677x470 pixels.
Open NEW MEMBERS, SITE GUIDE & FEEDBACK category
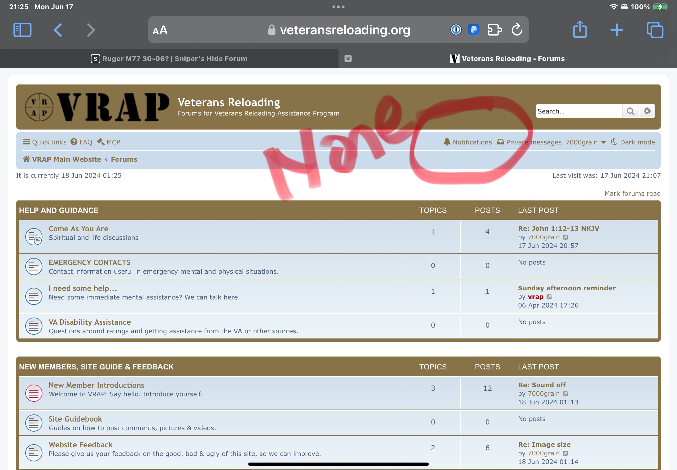(96, 367)
